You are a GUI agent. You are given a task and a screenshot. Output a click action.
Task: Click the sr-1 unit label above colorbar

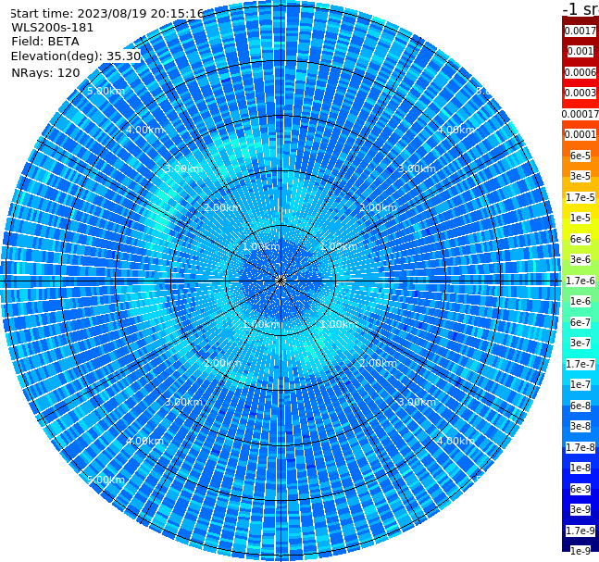click(x=580, y=9)
